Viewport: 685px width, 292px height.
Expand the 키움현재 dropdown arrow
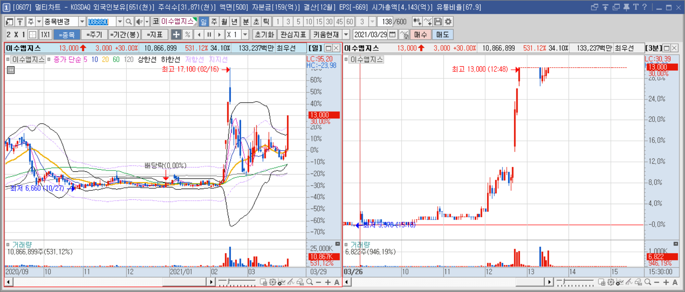coord(346,34)
